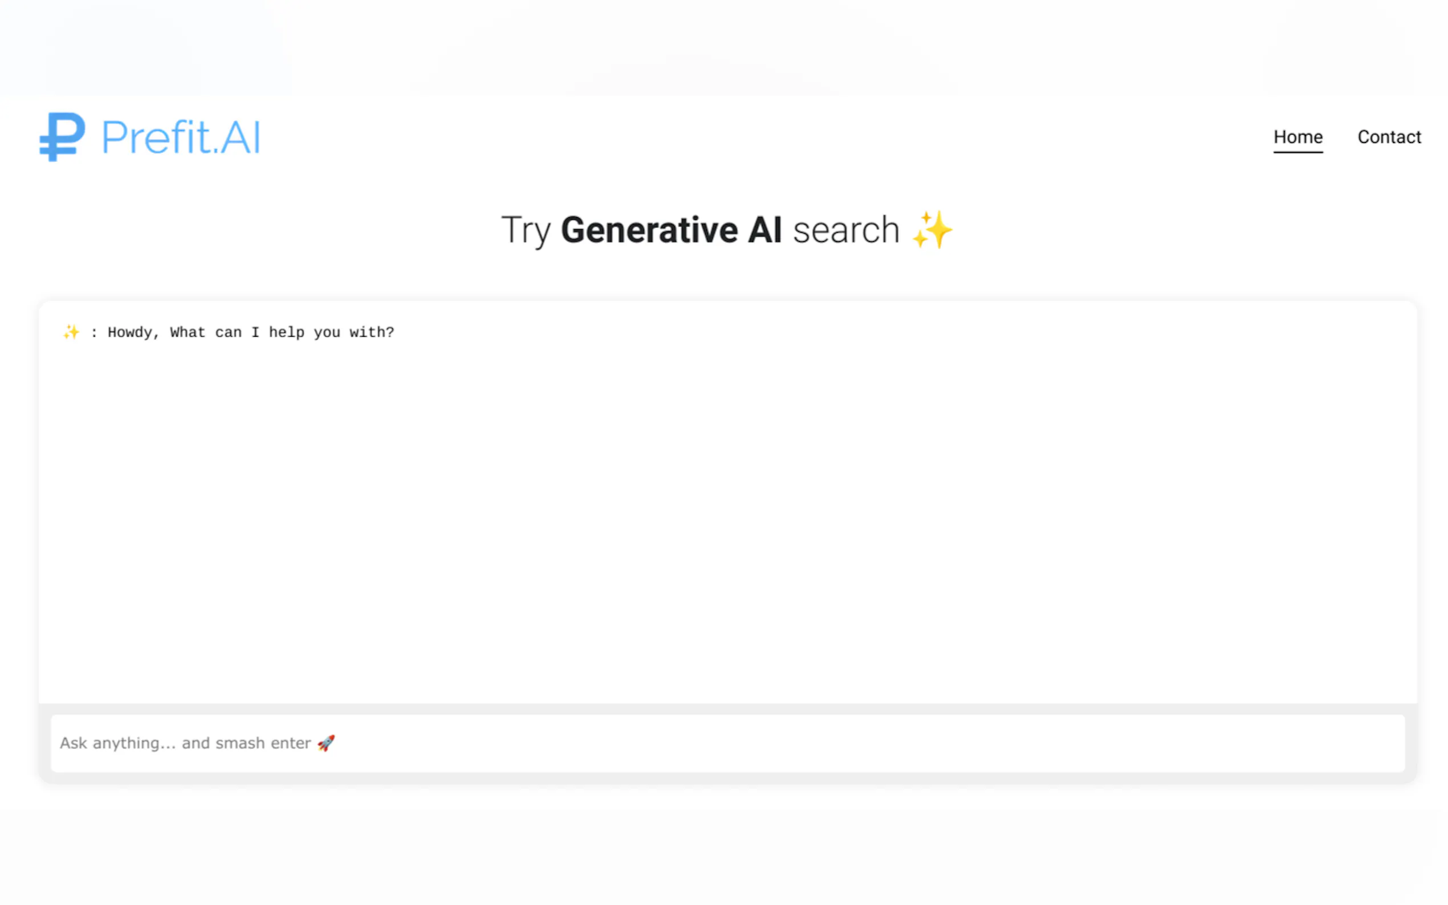
Task: Click the rocket emoji in the input placeholder
Action: pyautogui.click(x=326, y=743)
